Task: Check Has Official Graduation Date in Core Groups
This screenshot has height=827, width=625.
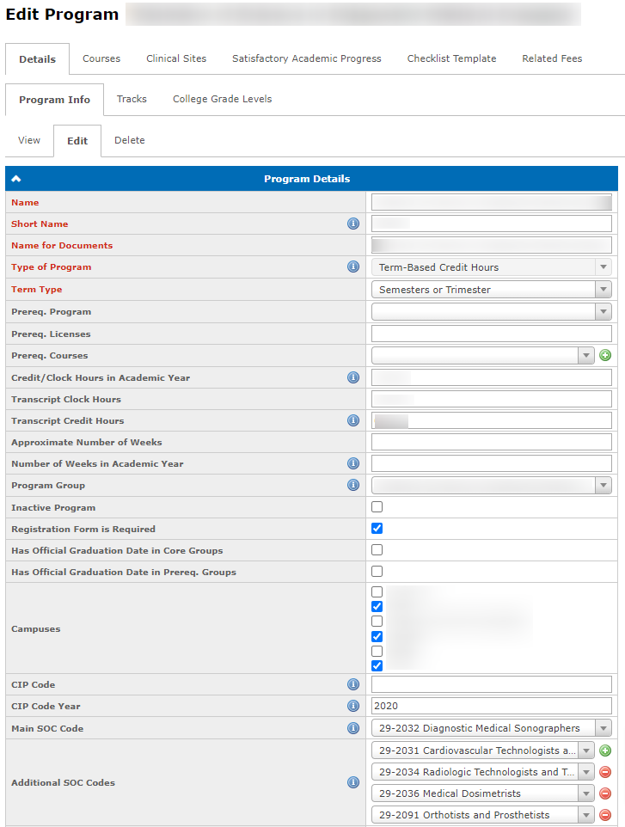Action: pyautogui.click(x=377, y=550)
